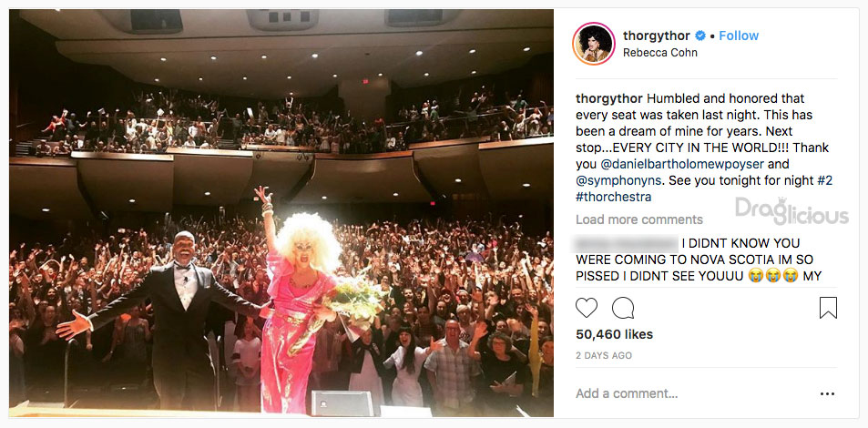Image resolution: width=868 pixels, height=428 pixels.
Task: Open comments via speech bubble icon
Action: 623,308
